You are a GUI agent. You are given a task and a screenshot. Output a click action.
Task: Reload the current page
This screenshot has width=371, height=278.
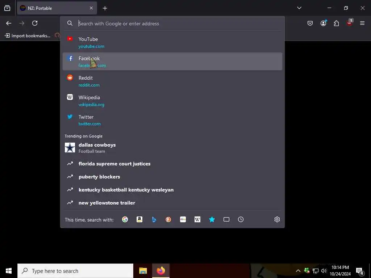(35, 23)
